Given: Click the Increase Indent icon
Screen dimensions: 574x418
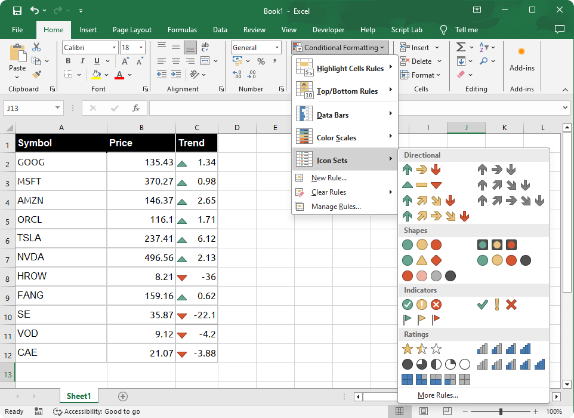Looking at the screenshot, I should click(176, 75).
